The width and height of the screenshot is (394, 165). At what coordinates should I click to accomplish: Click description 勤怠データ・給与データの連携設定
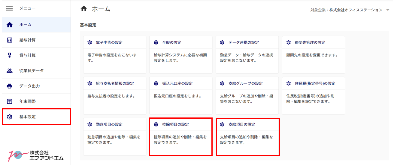tap(247, 58)
